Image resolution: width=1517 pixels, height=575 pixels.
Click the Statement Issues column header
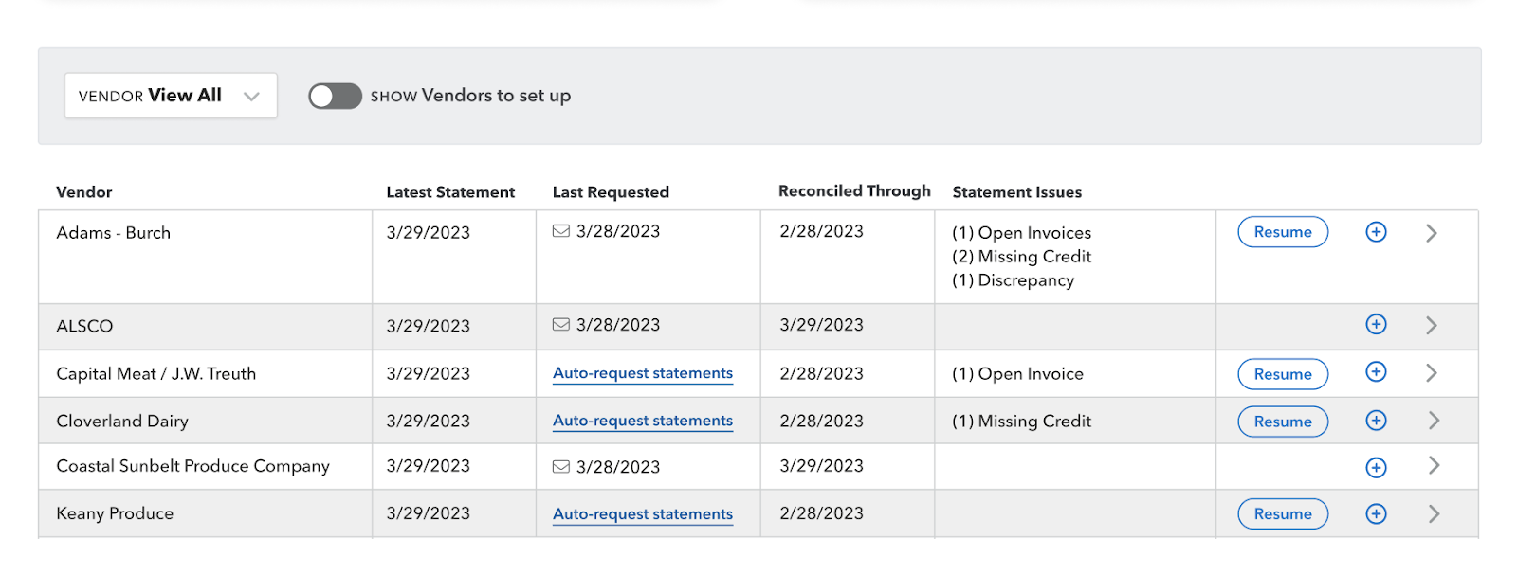pyautogui.click(x=1017, y=192)
